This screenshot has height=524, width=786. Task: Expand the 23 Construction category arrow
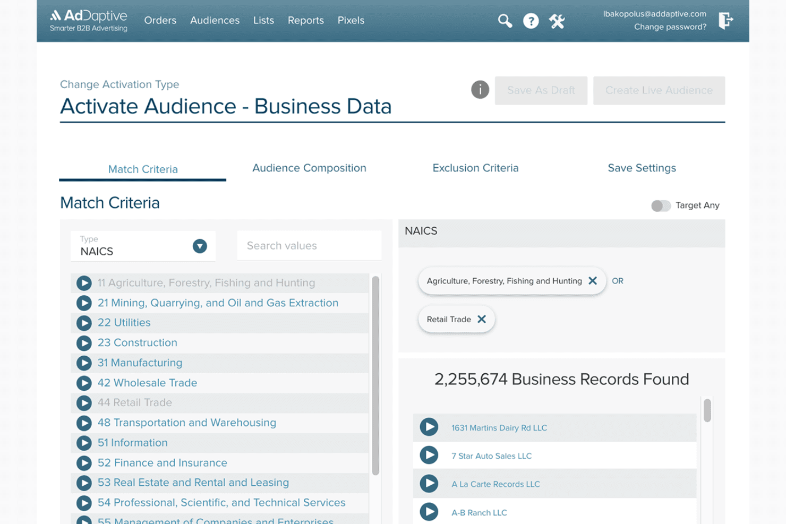(84, 343)
